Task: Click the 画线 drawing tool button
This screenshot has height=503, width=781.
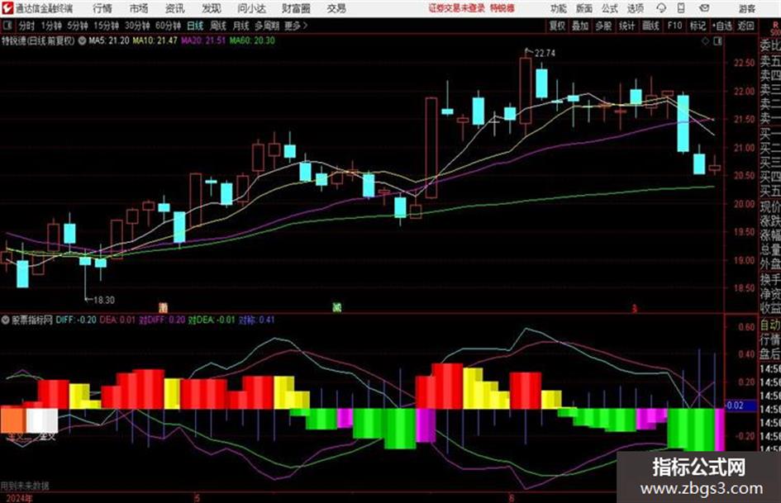Action: coord(650,26)
